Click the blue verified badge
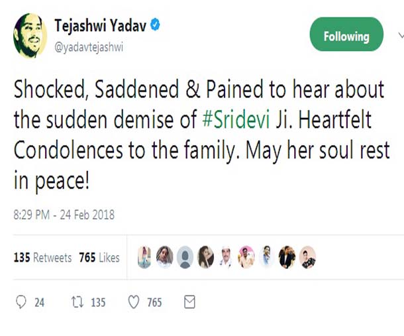This screenshot has width=404, height=336. (x=155, y=26)
